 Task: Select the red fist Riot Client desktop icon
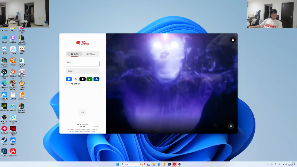(x=4, y=130)
